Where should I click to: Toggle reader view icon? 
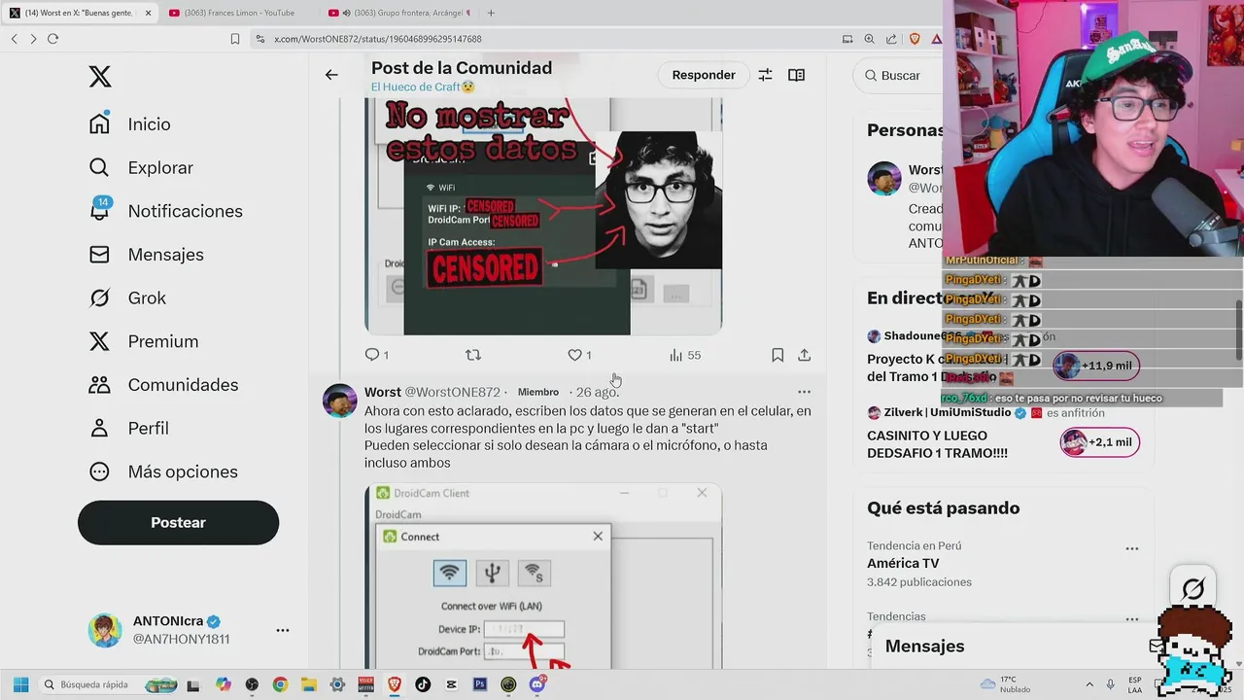[x=796, y=75]
